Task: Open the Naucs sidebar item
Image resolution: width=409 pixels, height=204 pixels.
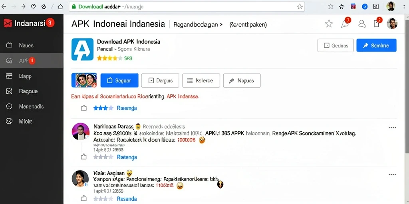Action: pyautogui.click(x=31, y=45)
